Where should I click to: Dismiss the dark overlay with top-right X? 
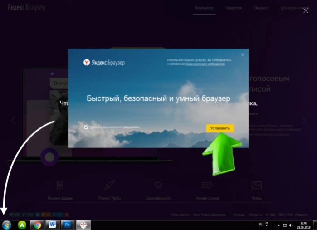(x=306, y=10)
